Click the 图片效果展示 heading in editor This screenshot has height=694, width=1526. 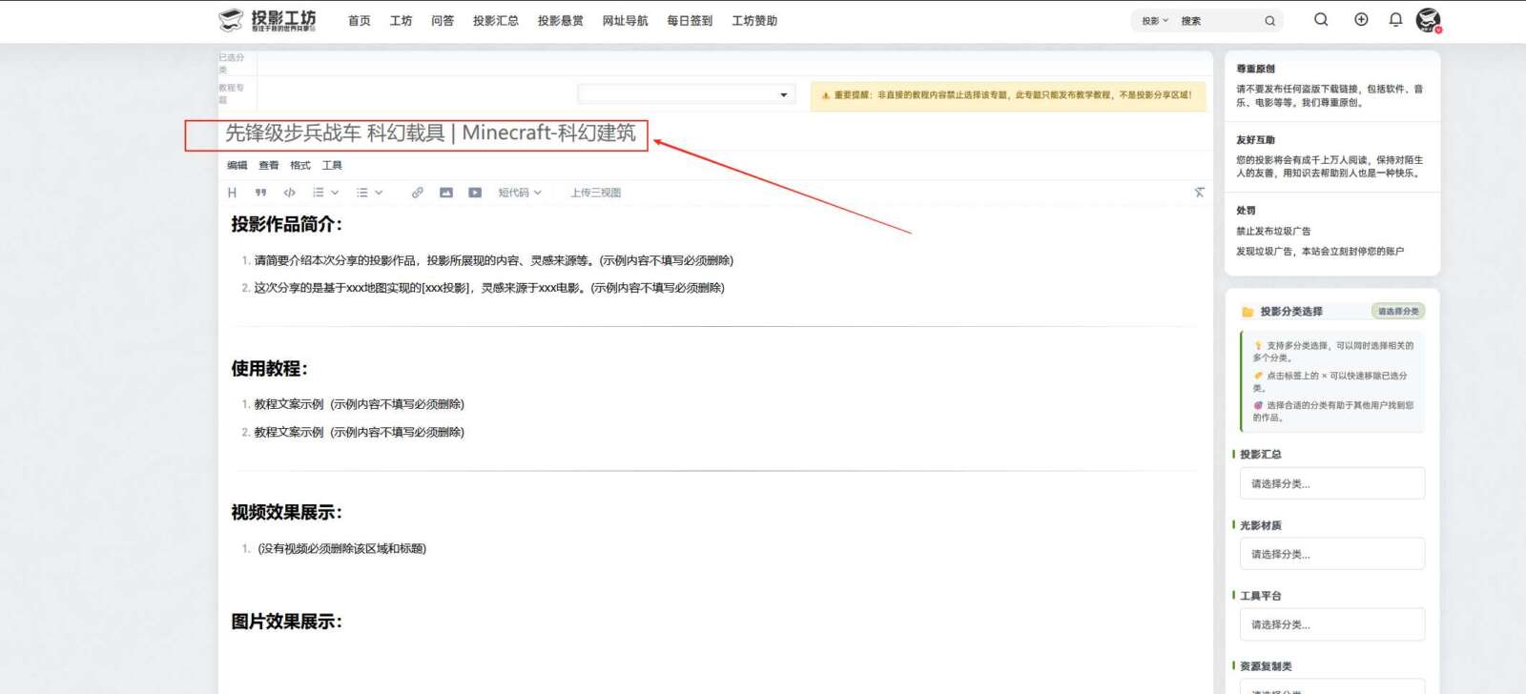tap(286, 622)
